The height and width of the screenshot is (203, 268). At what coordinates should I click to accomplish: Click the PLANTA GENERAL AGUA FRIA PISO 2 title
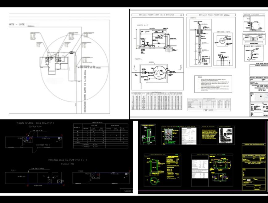pos(35,123)
